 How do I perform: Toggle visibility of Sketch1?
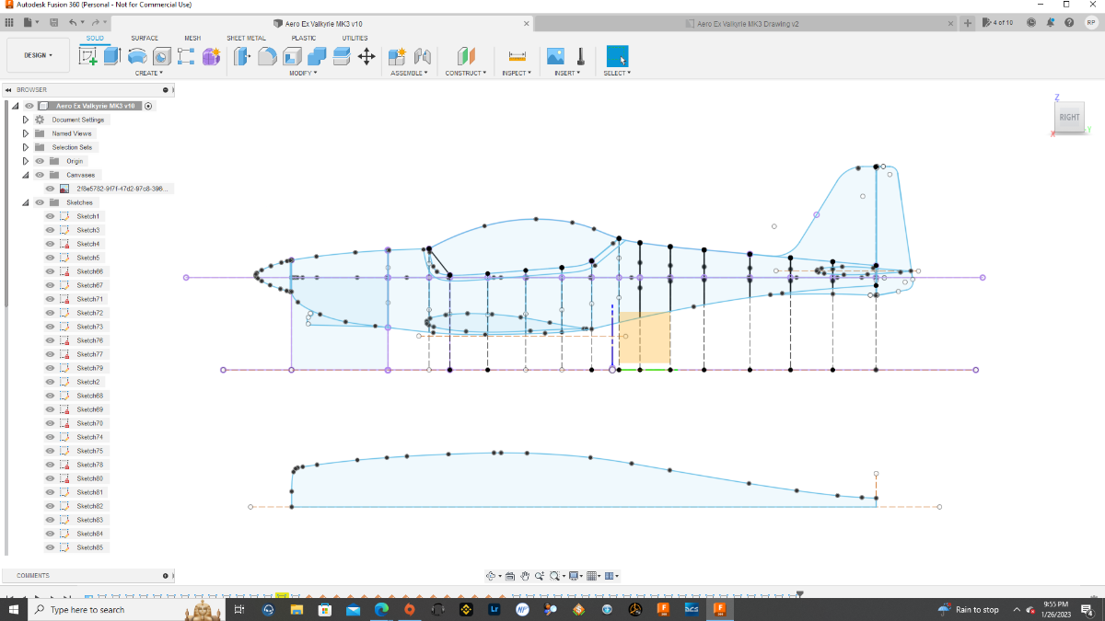coord(50,216)
